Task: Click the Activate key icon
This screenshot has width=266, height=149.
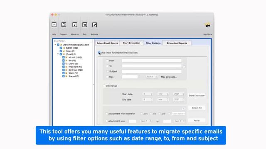Action: coord(94,25)
